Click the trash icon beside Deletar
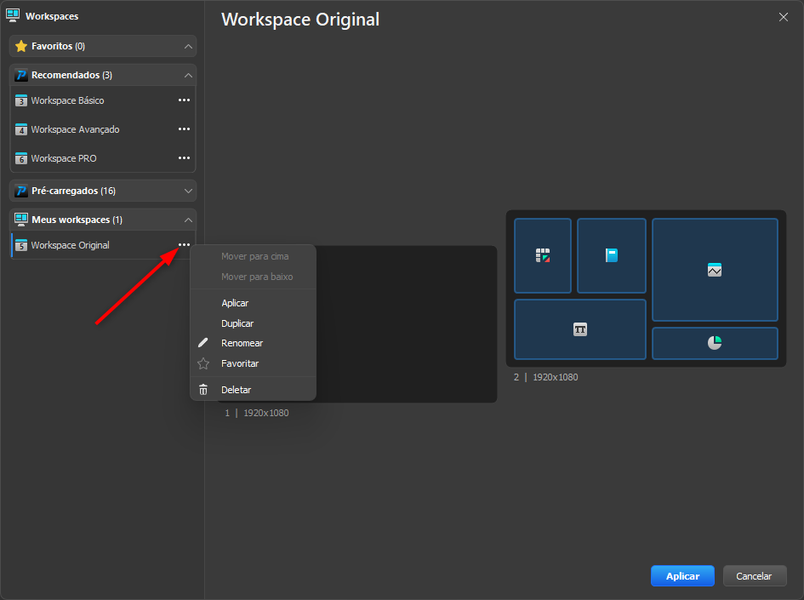The width and height of the screenshot is (804, 600). click(203, 390)
